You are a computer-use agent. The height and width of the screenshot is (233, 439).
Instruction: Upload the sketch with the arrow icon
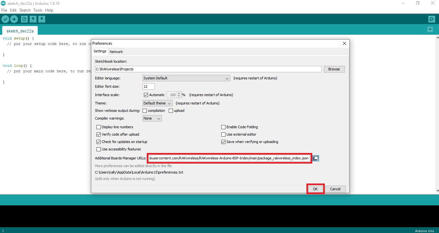pos(14,19)
